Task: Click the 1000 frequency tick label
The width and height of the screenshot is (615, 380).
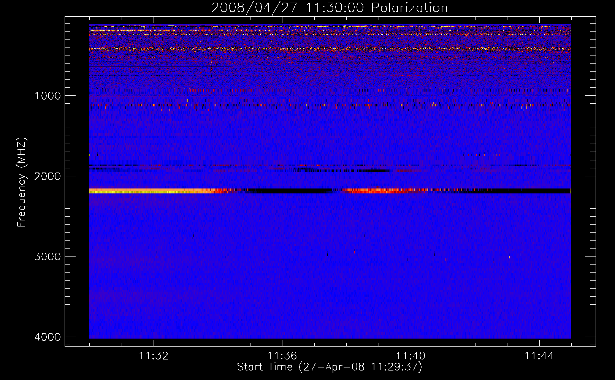Action: pos(48,95)
